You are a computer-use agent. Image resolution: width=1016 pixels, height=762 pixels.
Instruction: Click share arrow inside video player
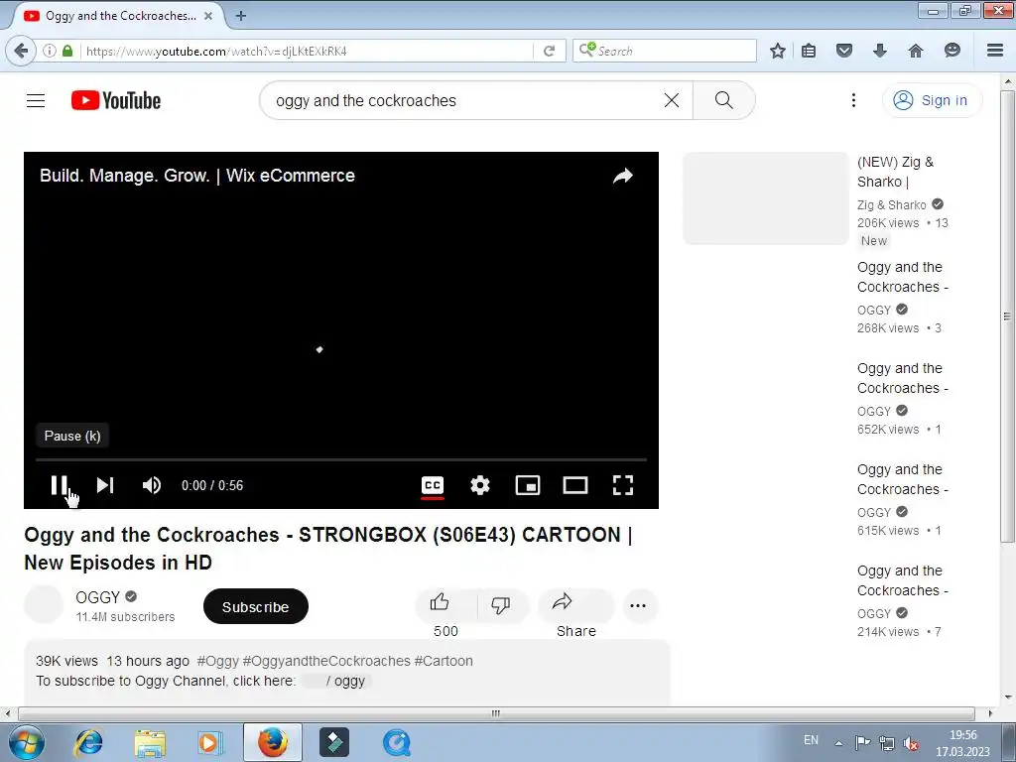[623, 176]
